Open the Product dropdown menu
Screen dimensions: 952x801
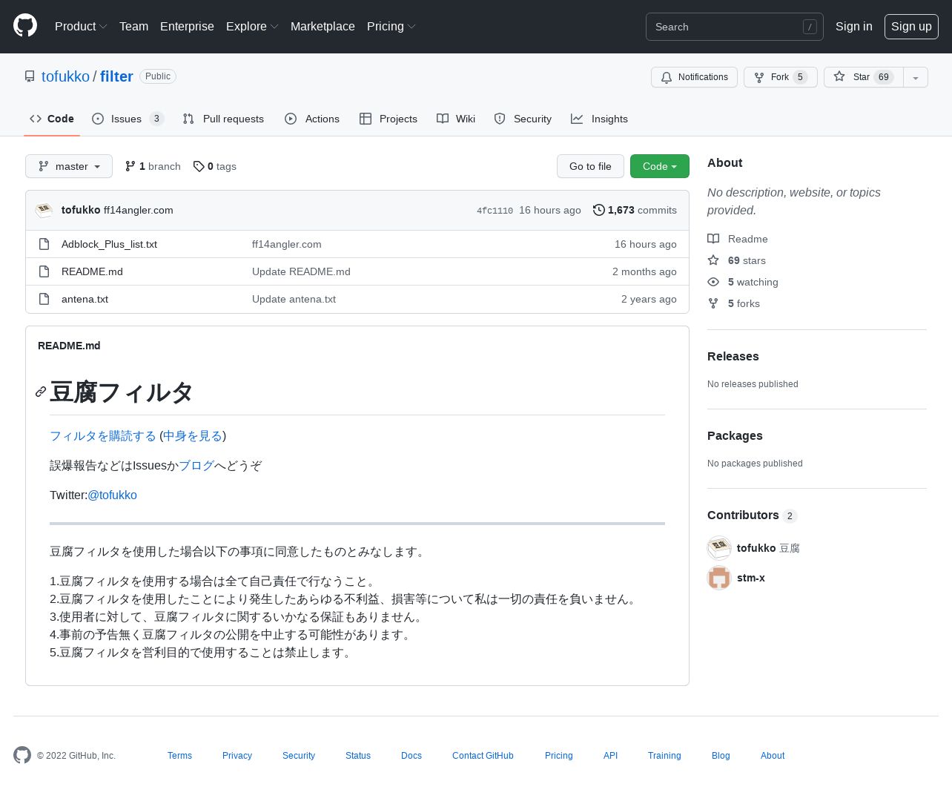81,26
